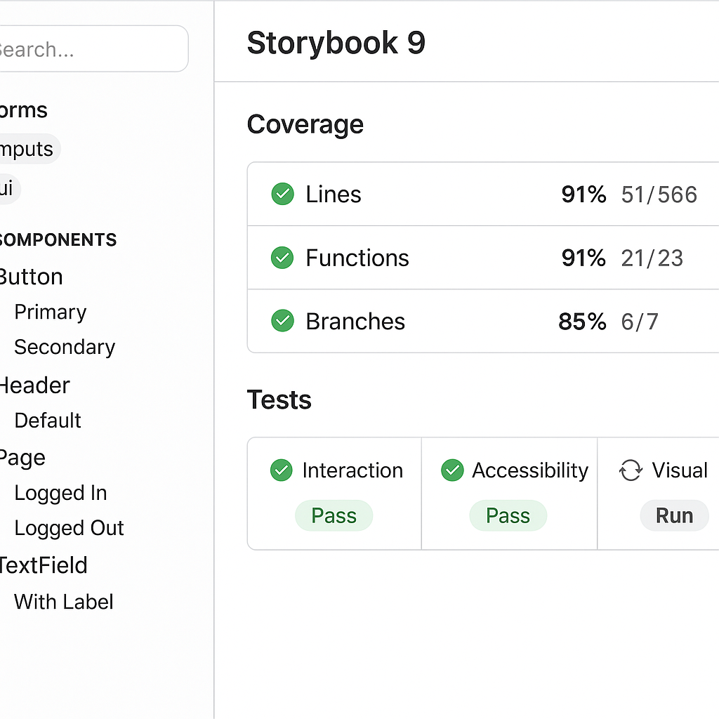
Task: Click the Coverage heading
Action: [x=305, y=125]
